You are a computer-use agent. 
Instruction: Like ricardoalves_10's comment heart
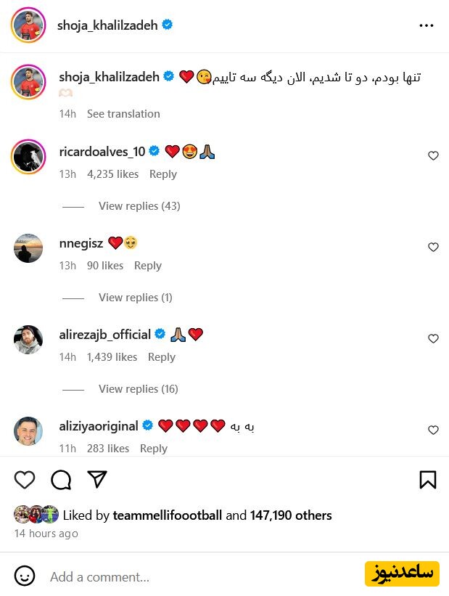tap(433, 155)
